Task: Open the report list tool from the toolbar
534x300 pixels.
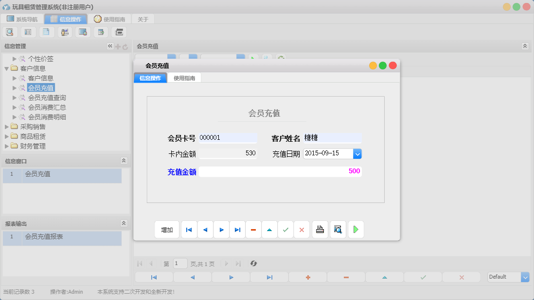Action: pyautogui.click(x=28, y=32)
